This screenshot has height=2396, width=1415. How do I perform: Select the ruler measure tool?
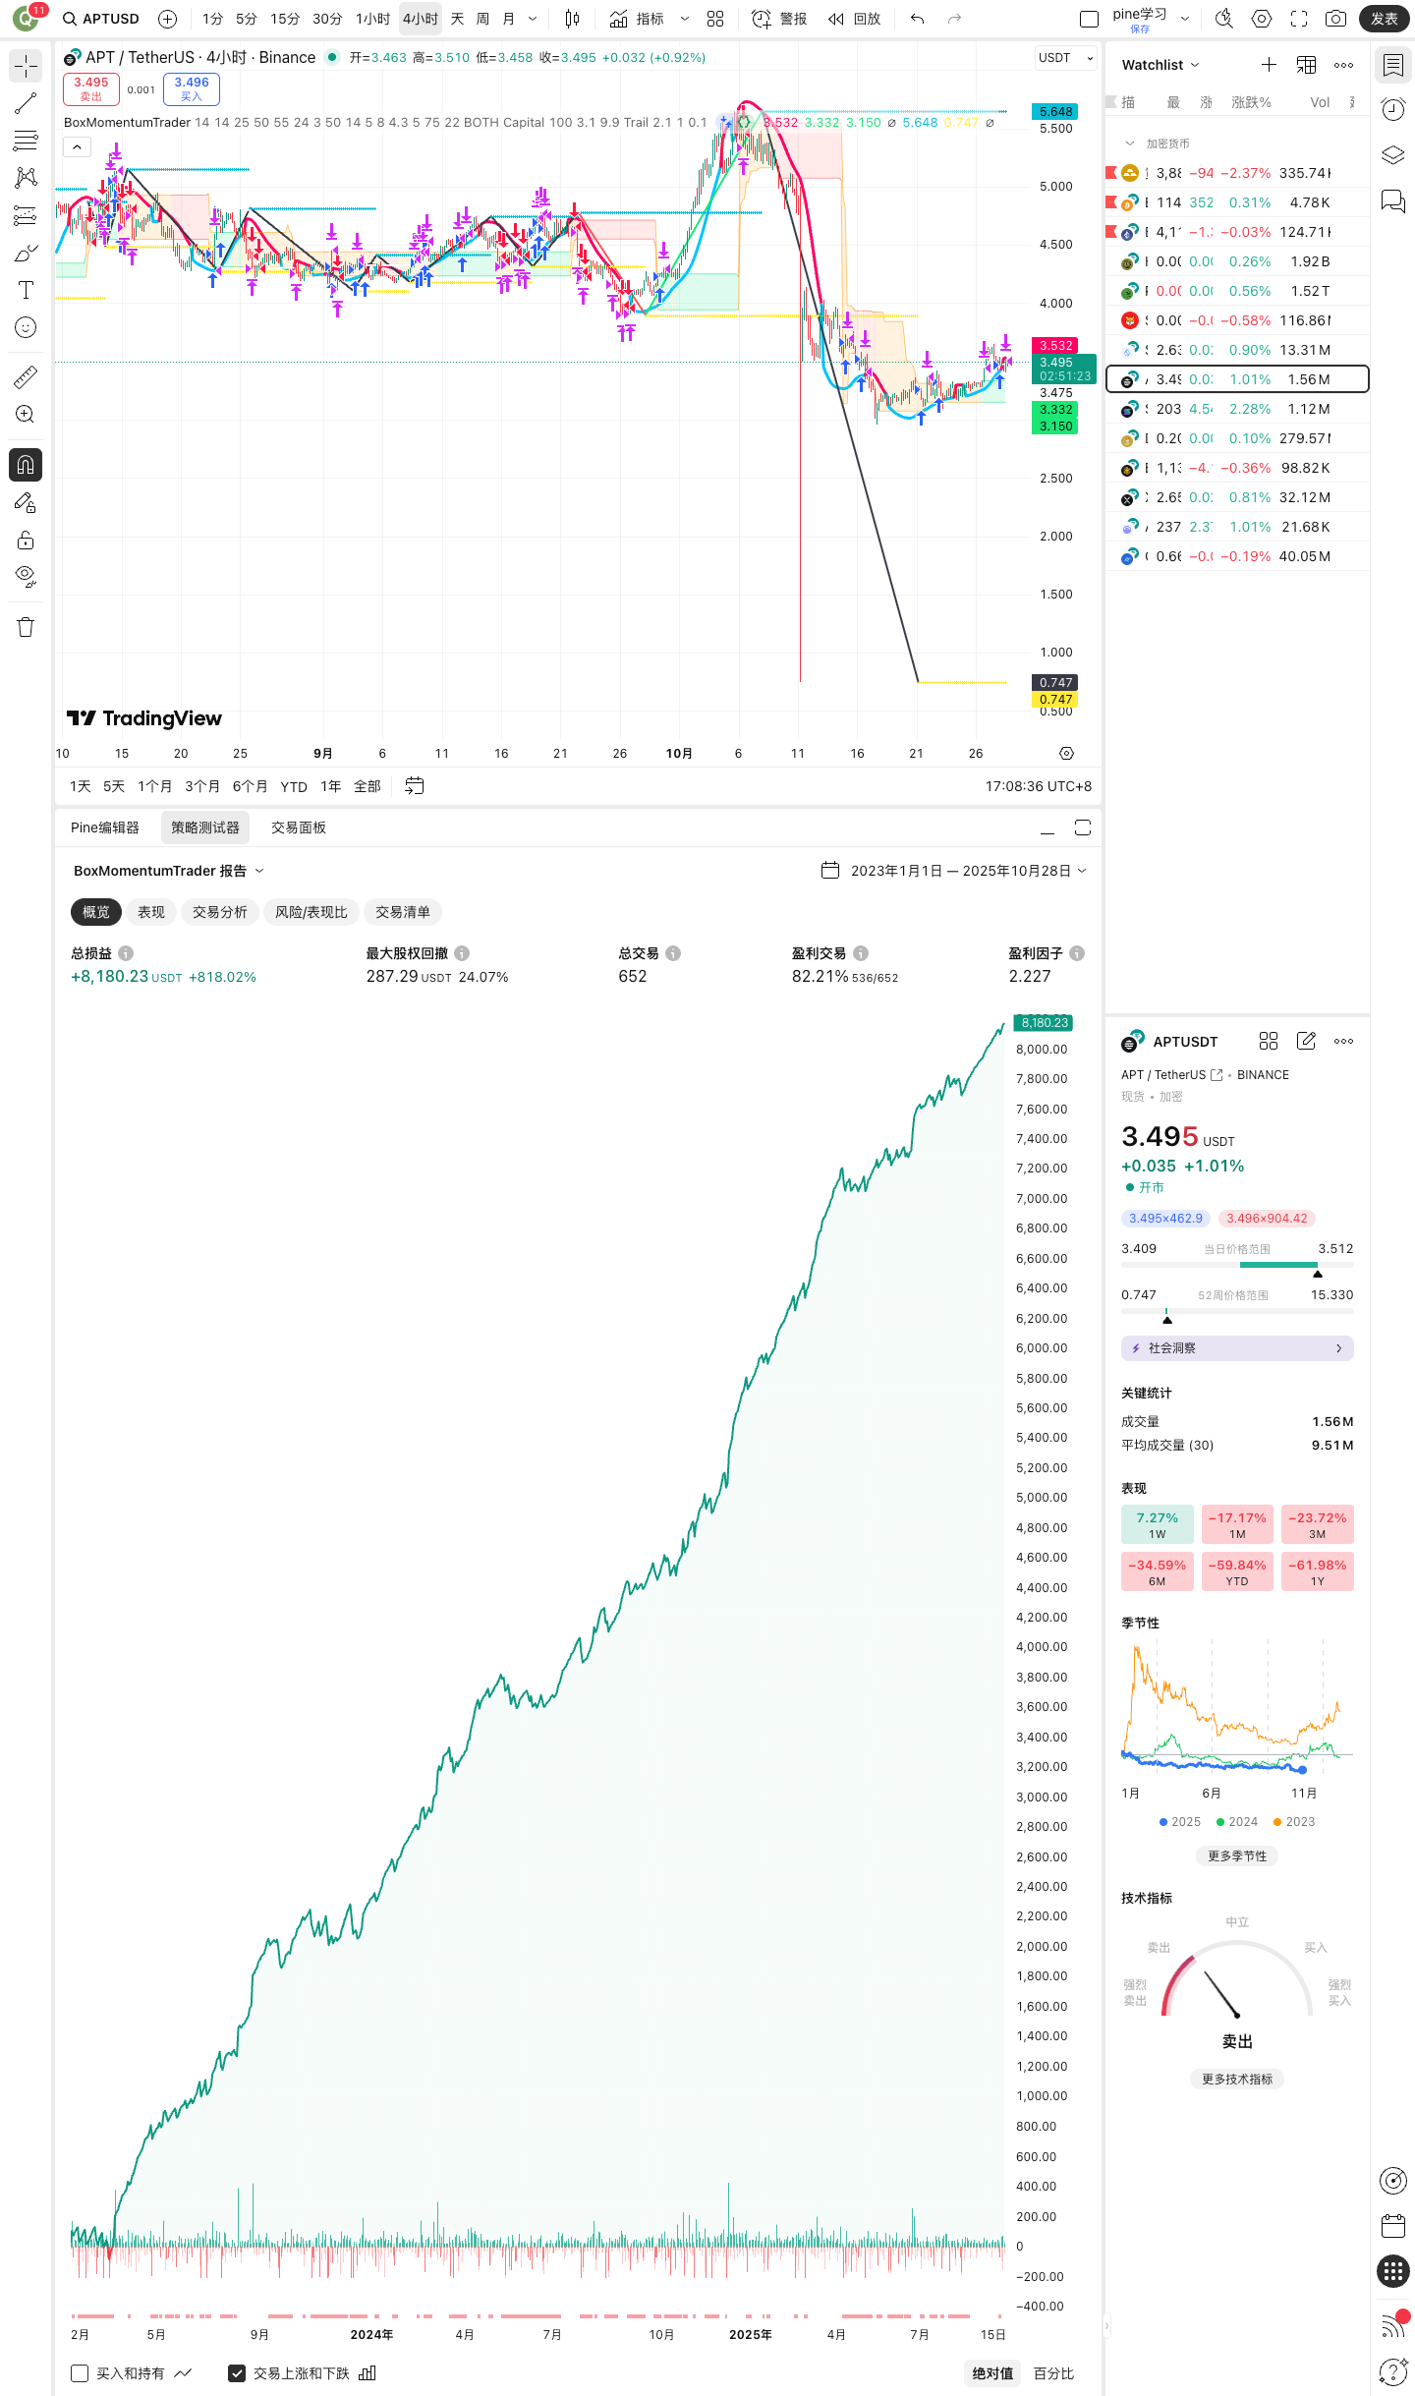click(x=26, y=377)
